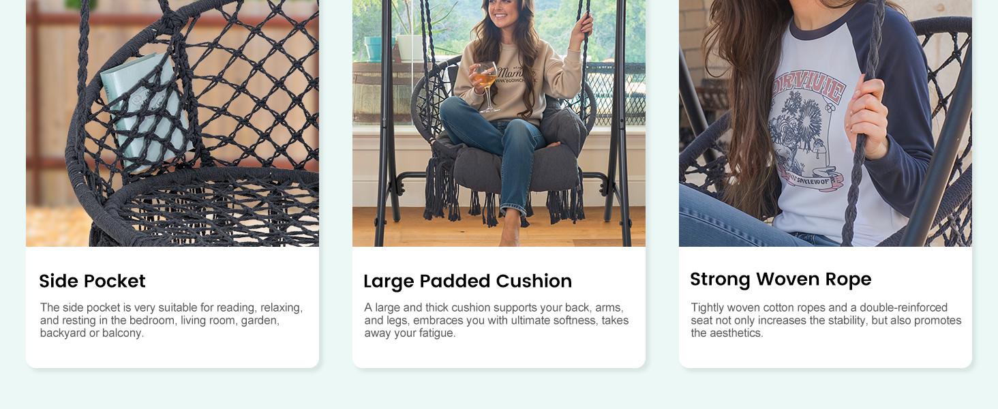
Task: Click the white card area under Side Pocket text
Action: (x=172, y=354)
